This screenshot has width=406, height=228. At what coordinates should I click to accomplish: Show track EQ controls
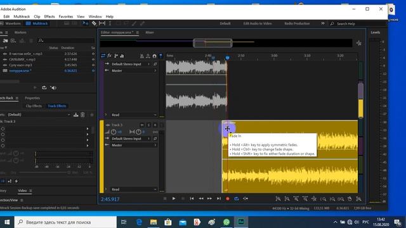pyautogui.click(x=122, y=56)
